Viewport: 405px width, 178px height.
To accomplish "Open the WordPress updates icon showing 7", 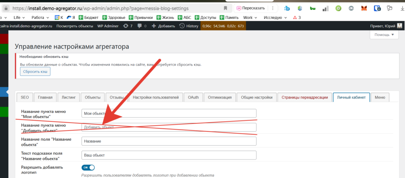I will coord(128,26).
